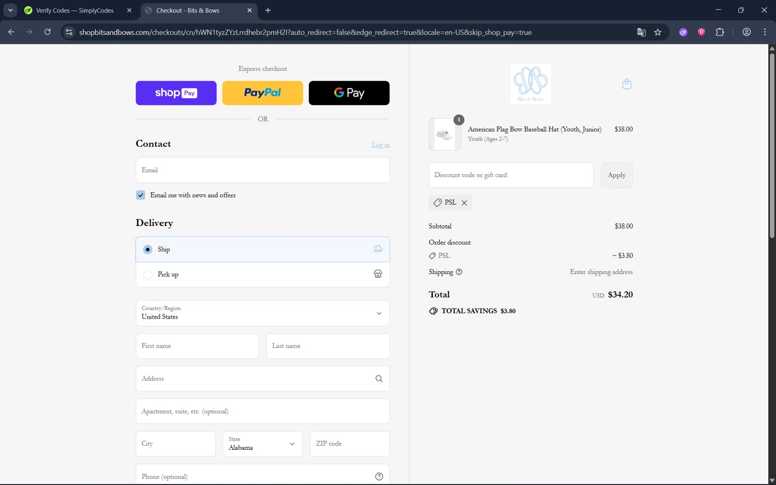Follow the Log in link

[381, 145]
